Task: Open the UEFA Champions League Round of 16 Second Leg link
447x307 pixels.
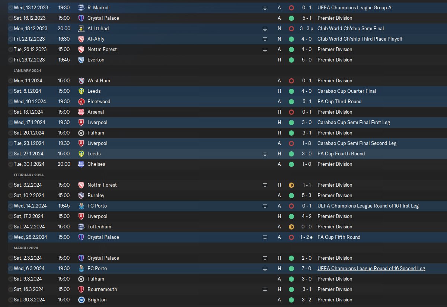Action: point(371,268)
